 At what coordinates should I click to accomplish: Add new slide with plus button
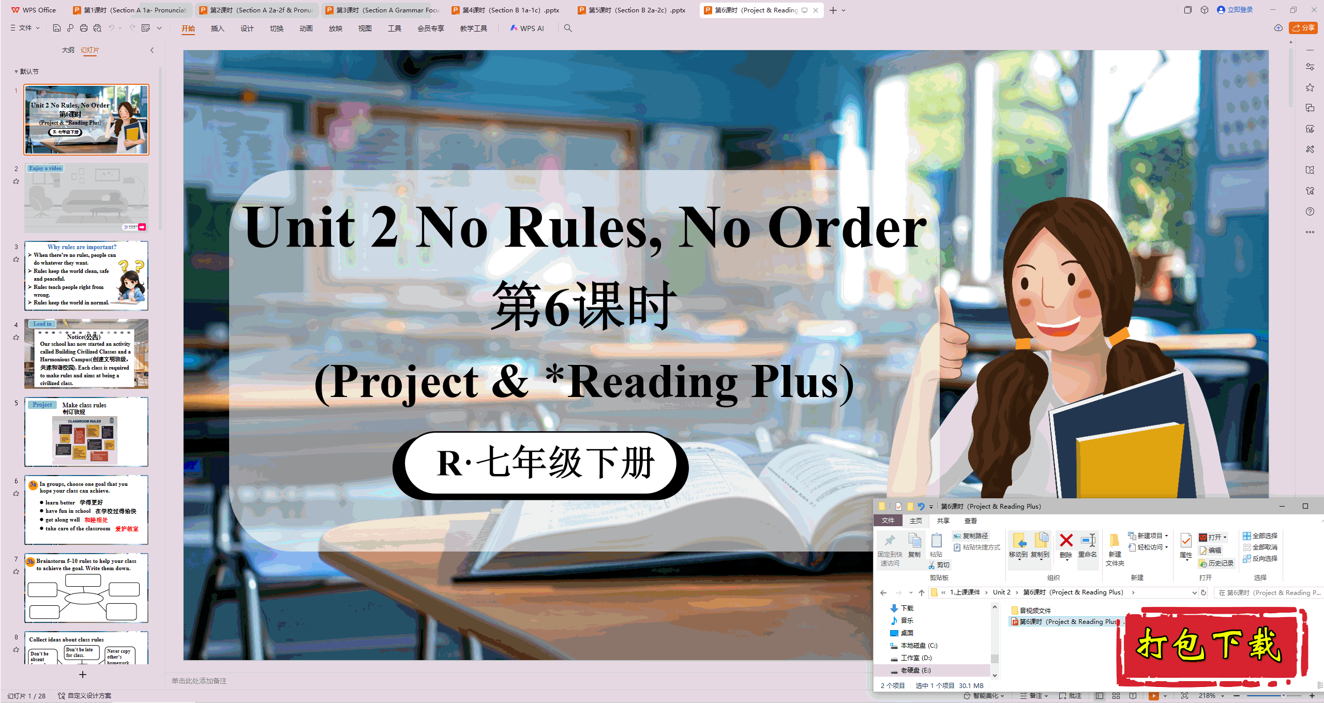pyautogui.click(x=83, y=675)
